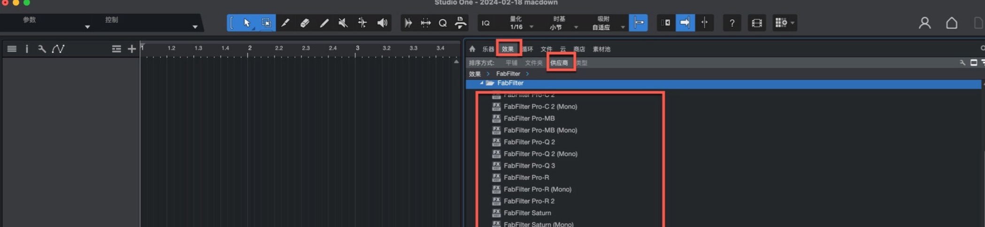Click the track wrench settings icon
Screen dimensions: 985x227
[x=42, y=49]
